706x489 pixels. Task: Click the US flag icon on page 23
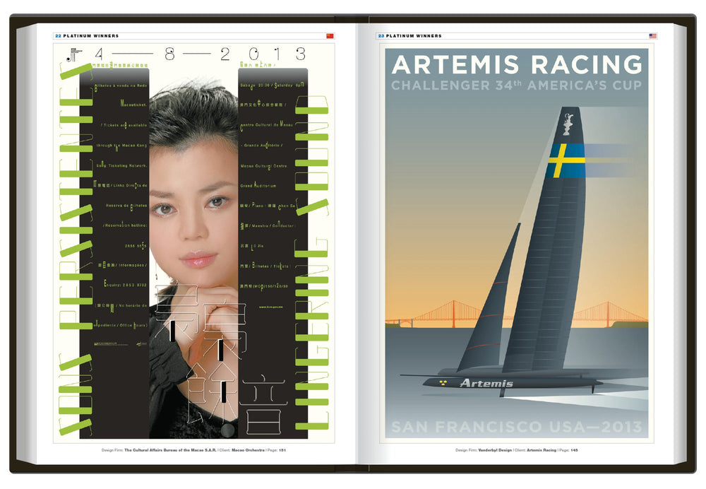[x=652, y=35]
